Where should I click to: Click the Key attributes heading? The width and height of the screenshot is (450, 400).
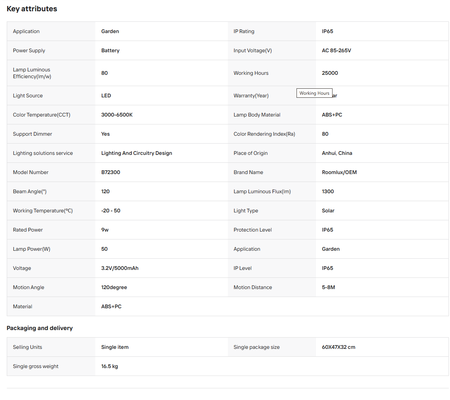click(32, 9)
